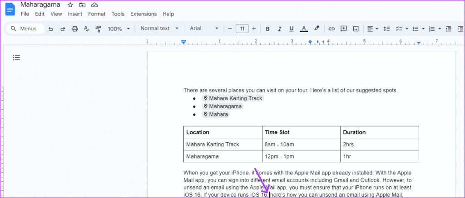Image resolution: width=465 pixels, height=198 pixels.
Task: Click the increase indent icon
Action: [460, 29]
